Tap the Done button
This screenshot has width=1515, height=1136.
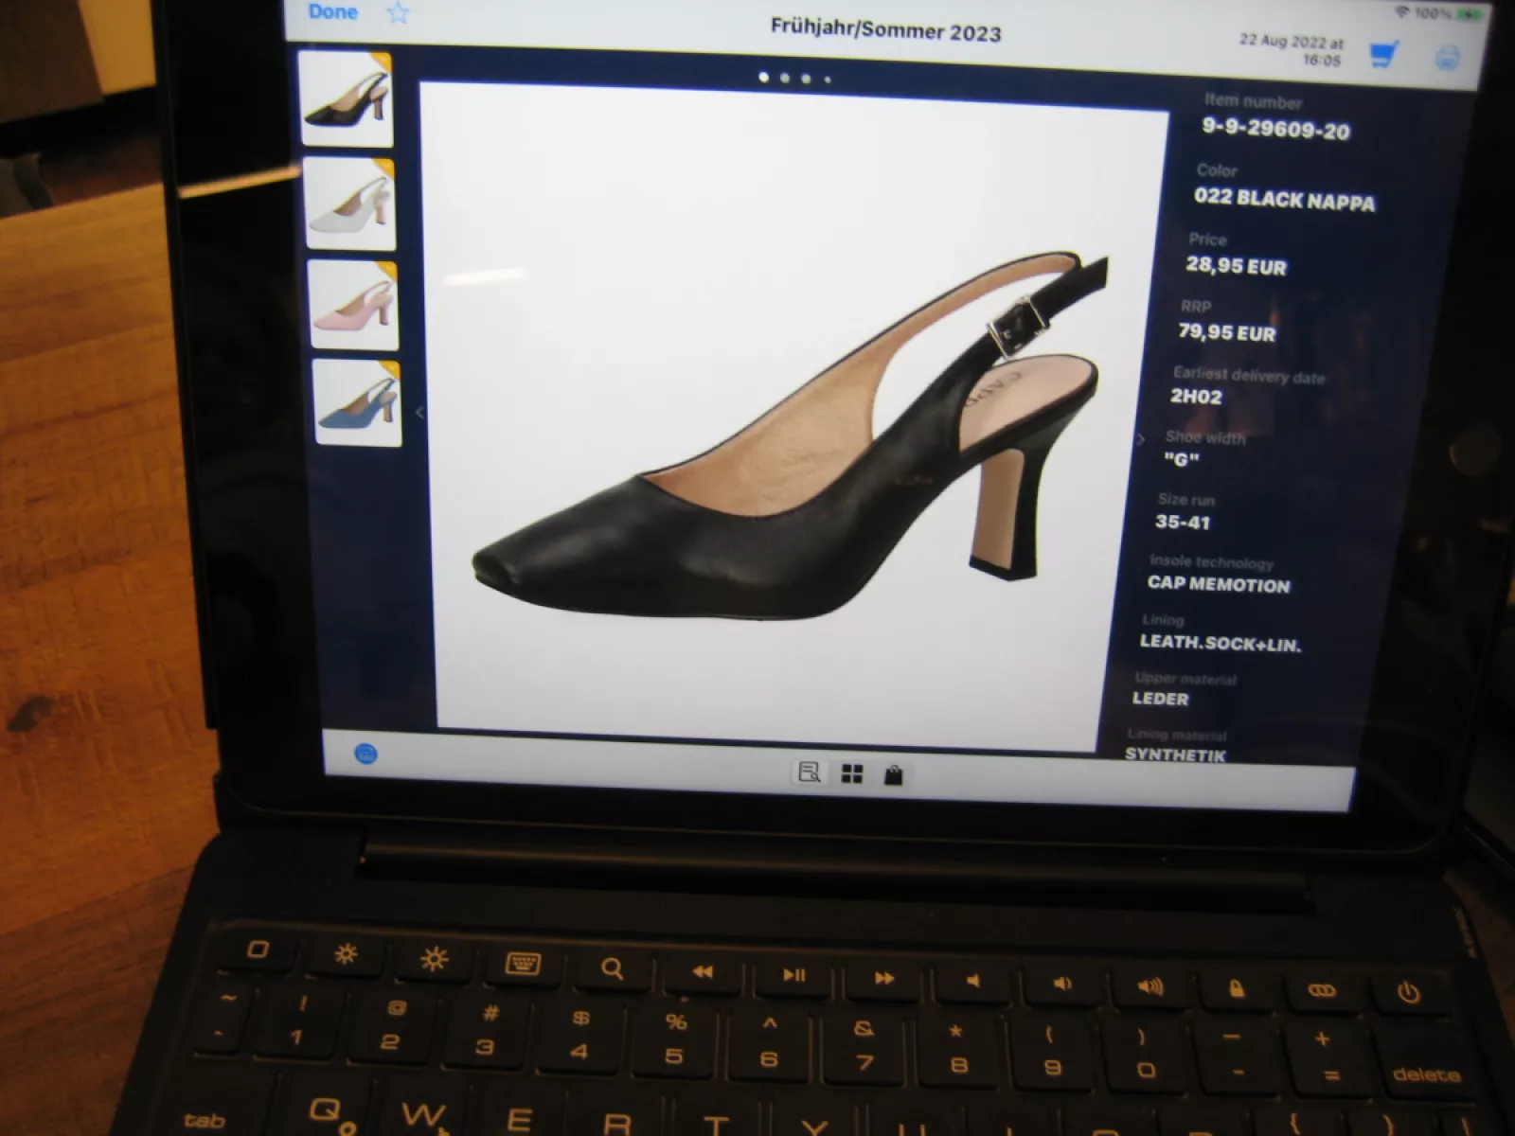[x=333, y=12]
